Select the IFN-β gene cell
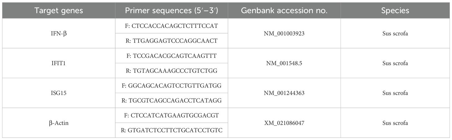The image size is (452, 140). 59,33
